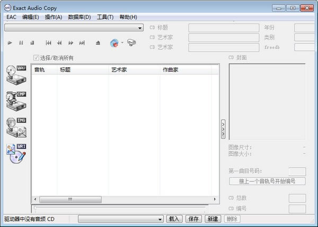The width and height of the screenshot is (318, 227).
Task: Click the WRI write CD icon
Action: click(x=16, y=153)
